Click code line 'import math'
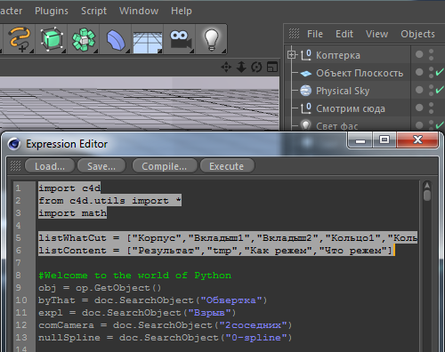Image resolution: width=445 pixels, height=352 pixels. pos(72,213)
